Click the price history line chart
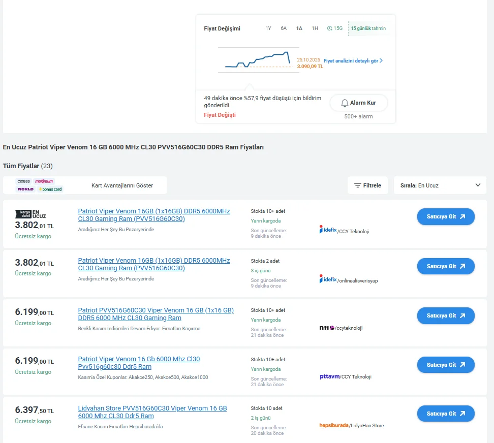 tap(258, 60)
